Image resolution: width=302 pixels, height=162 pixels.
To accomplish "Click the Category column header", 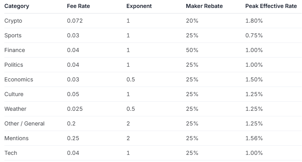I will pos(17,6).
